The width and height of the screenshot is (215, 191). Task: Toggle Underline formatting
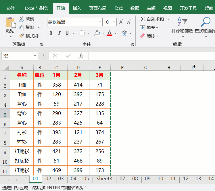pyautogui.click(x=67, y=33)
